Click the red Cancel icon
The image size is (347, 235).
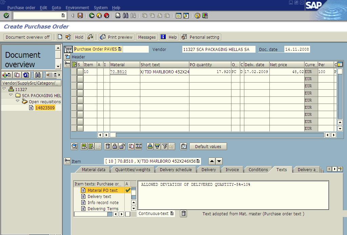(107, 16)
